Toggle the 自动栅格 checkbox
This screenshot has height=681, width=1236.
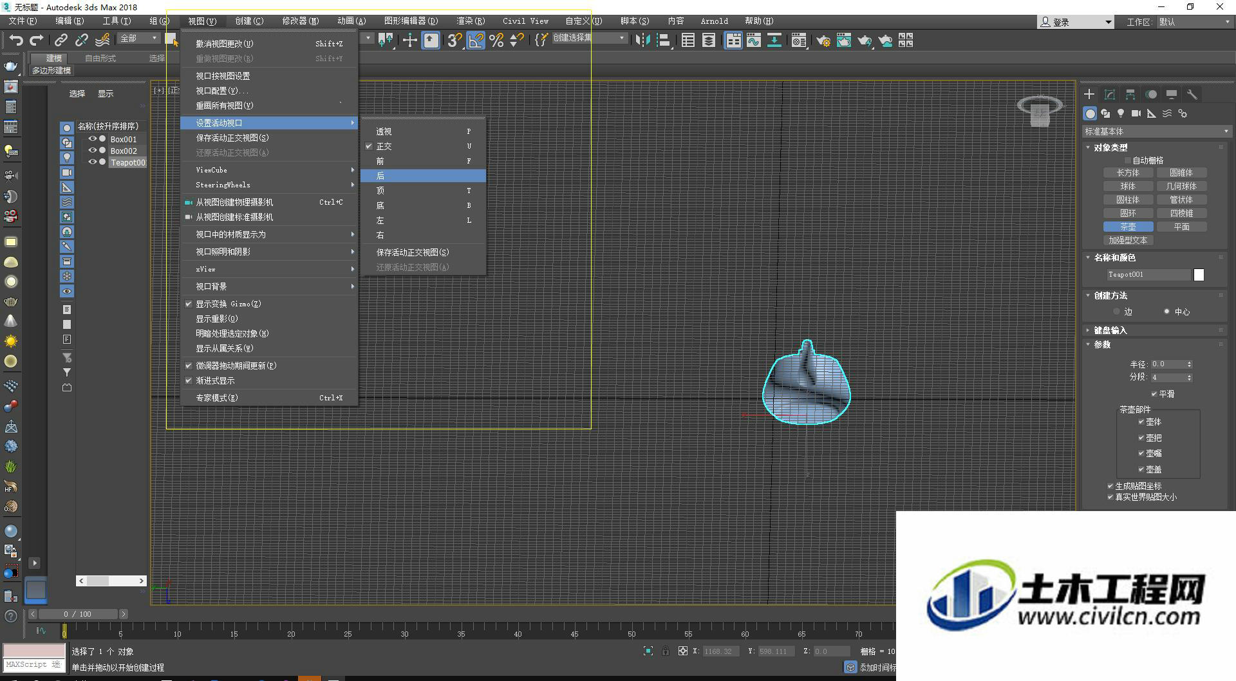tap(1127, 160)
